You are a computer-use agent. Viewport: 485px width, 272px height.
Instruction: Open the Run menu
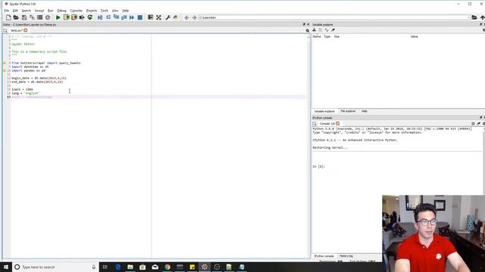(51, 11)
